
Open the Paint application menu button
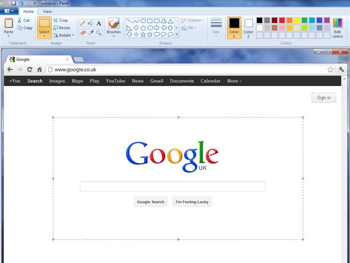(9, 11)
